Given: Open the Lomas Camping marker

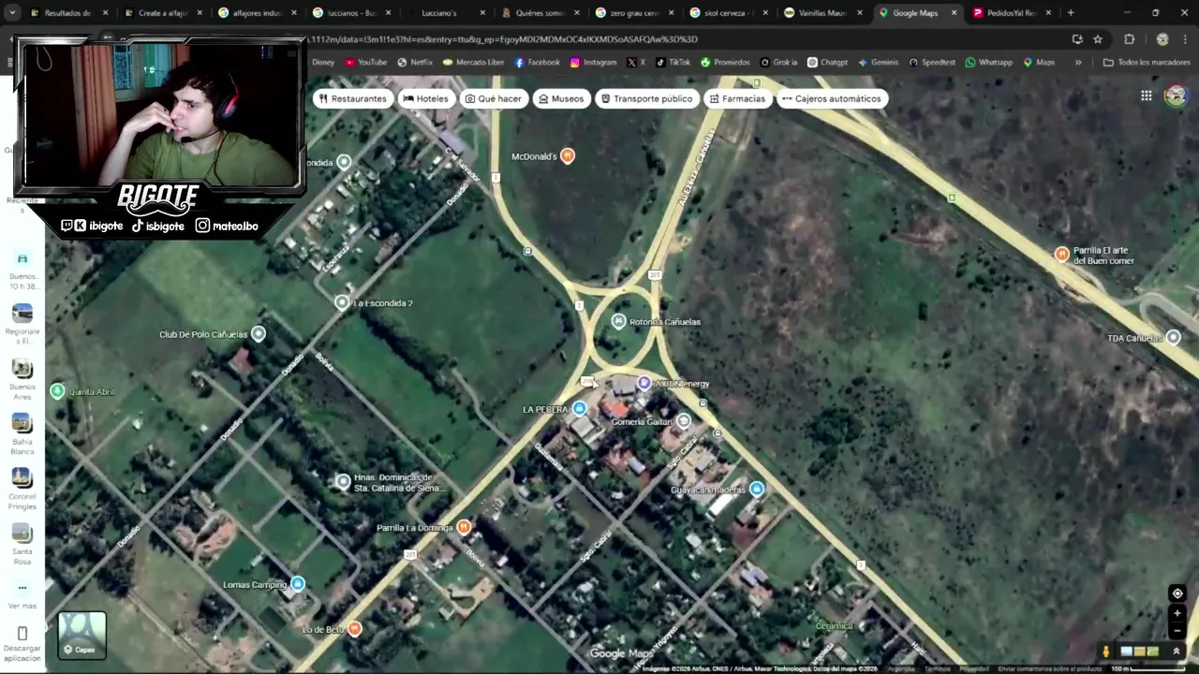Looking at the screenshot, I should coord(298,584).
